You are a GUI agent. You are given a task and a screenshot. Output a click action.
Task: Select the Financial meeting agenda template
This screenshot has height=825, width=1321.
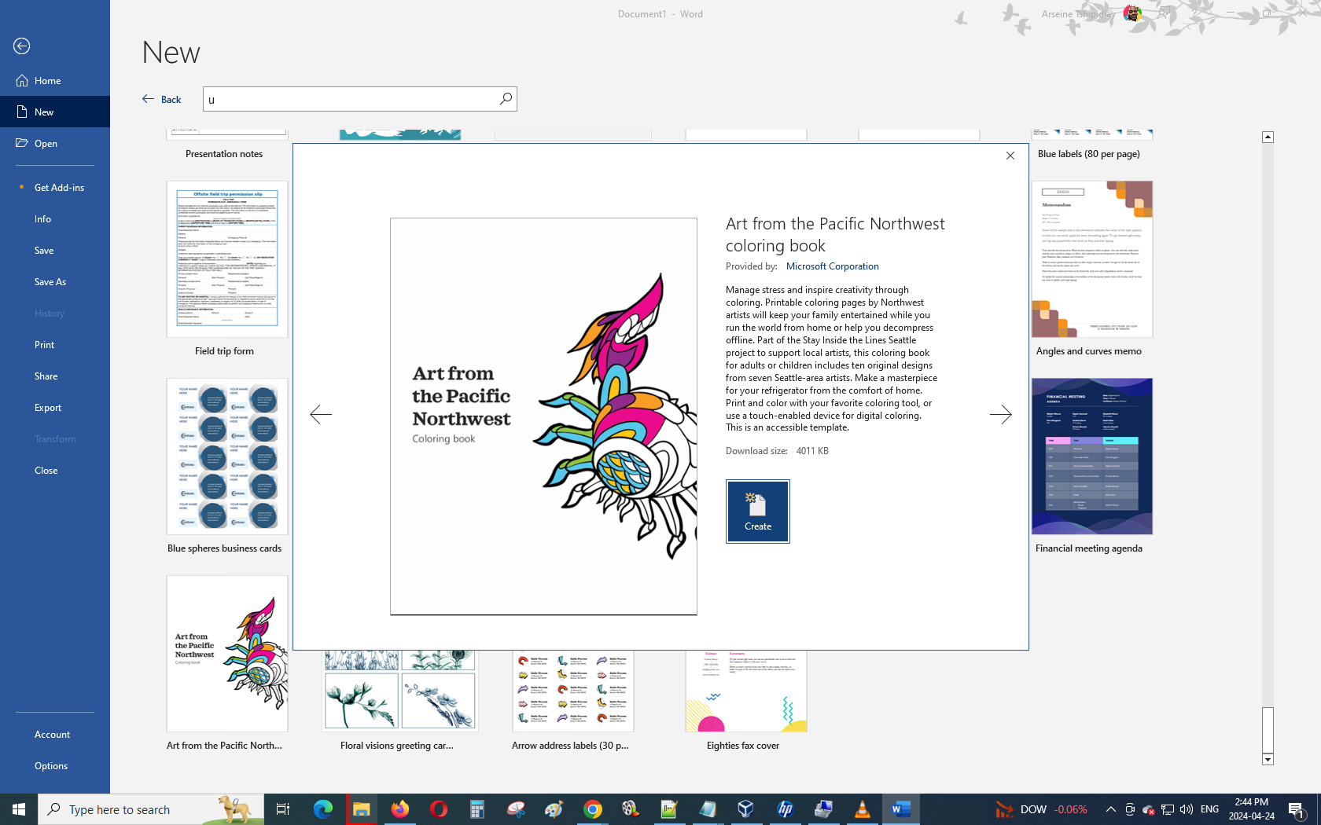[x=1091, y=456]
